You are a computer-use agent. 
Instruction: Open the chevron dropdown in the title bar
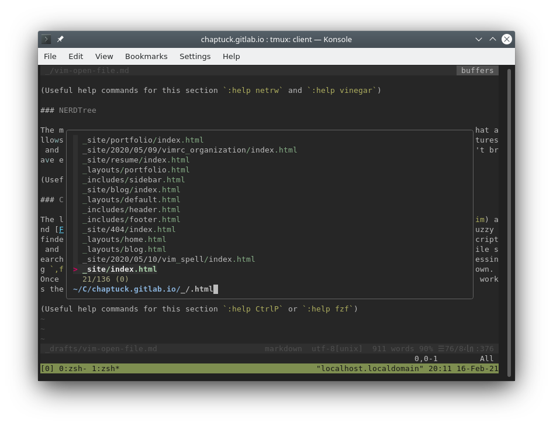click(478, 39)
